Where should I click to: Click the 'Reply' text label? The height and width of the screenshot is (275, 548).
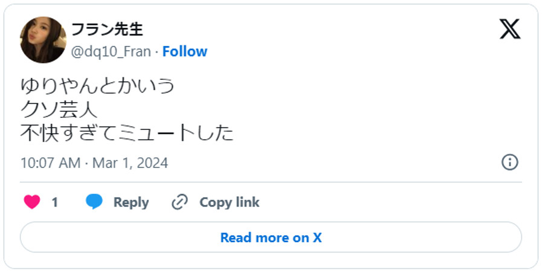coord(131,202)
